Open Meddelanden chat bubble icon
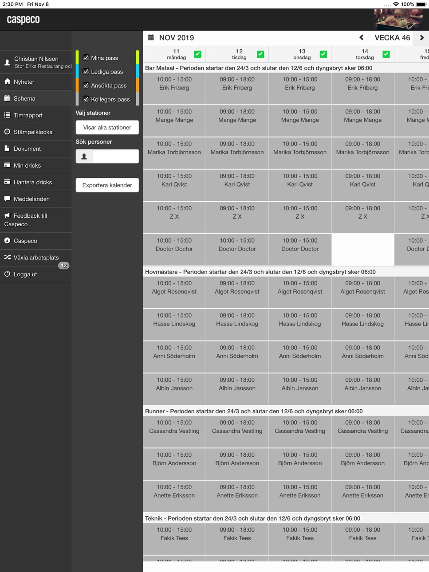The image size is (429, 572). pyautogui.click(x=7, y=199)
